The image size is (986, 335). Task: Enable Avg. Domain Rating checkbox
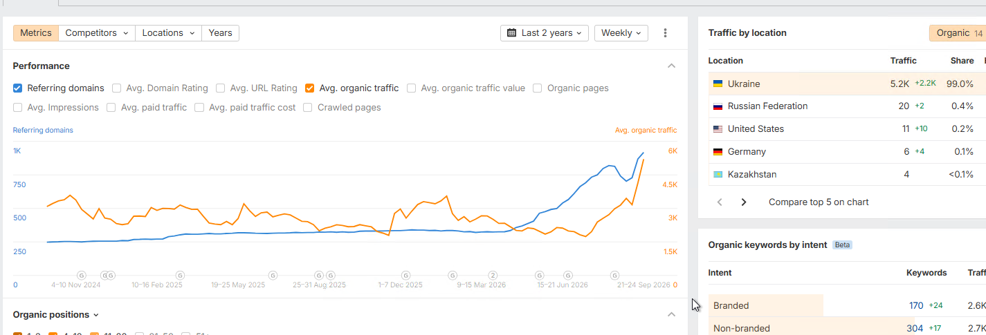[117, 88]
